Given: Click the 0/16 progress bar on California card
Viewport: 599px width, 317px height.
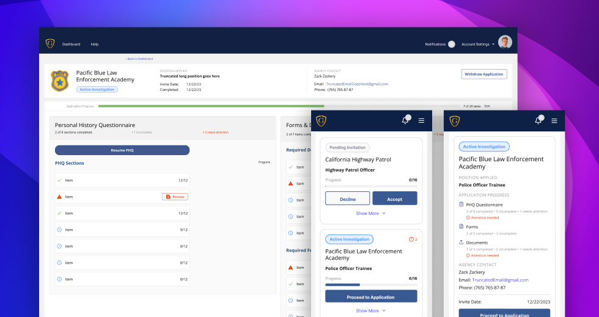Looking at the screenshot, I should point(371,186).
